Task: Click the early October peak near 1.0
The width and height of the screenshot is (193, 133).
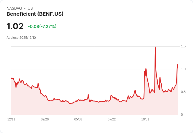Action: (146, 69)
